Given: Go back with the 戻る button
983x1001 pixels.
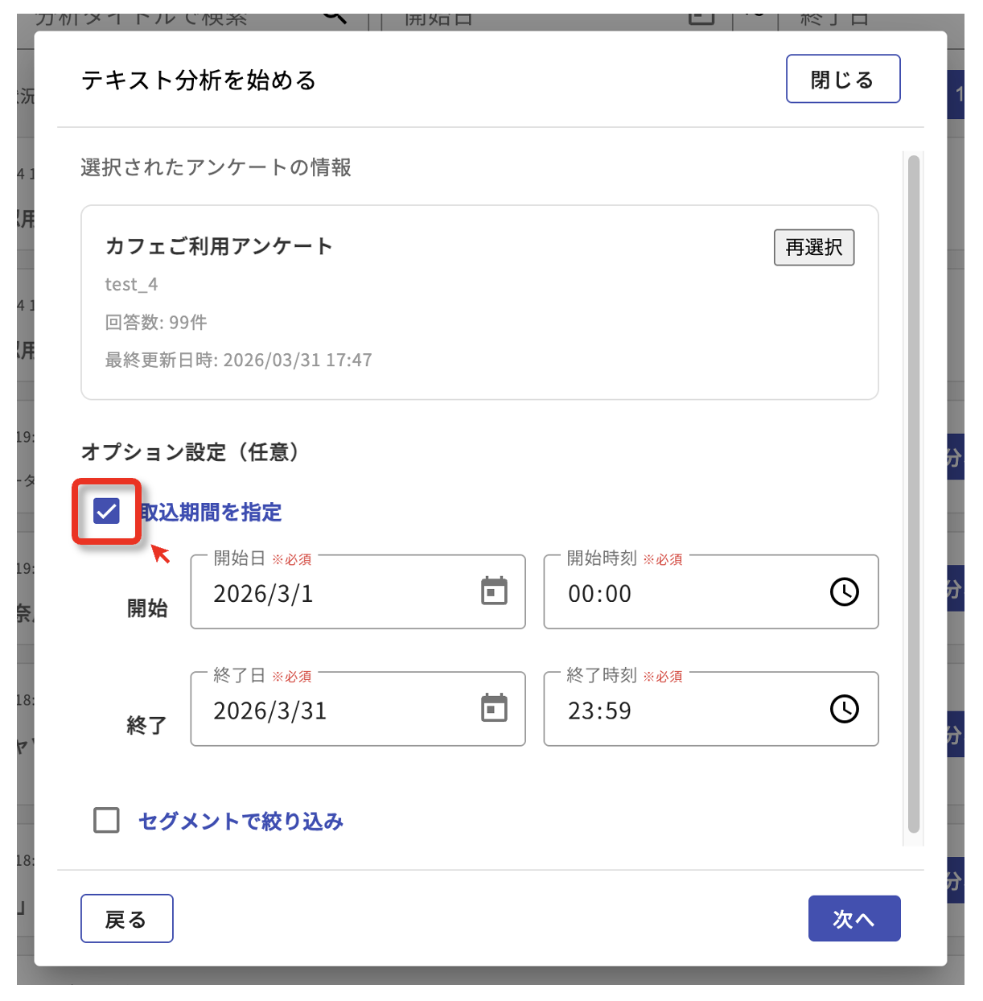Looking at the screenshot, I should 126,919.
